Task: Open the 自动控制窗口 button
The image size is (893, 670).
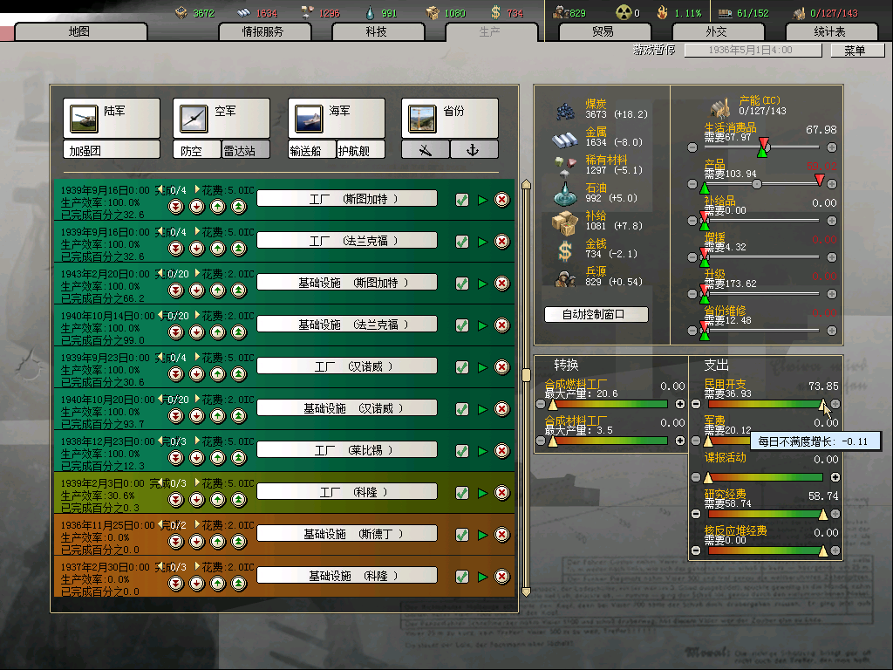Action: [x=596, y=314]
